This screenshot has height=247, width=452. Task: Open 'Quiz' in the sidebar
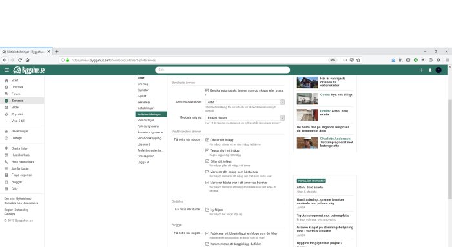[x=14, y=189]
